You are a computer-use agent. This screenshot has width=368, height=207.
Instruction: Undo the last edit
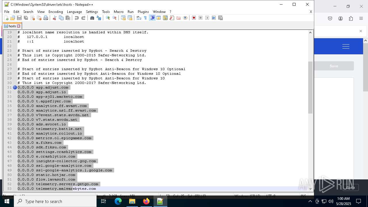pos(76,18)
